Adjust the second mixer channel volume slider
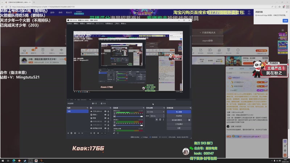Screen dimensions: 290x163 pos(129,125)
